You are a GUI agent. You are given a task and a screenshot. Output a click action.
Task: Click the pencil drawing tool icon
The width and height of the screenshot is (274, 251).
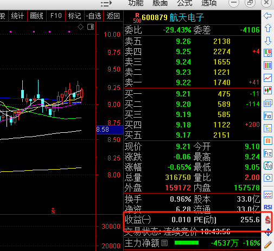(x=268, y=244)
